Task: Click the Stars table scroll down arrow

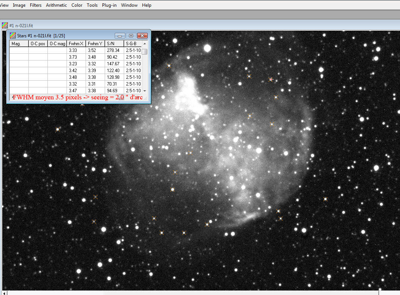Action: tap(145, 91)
